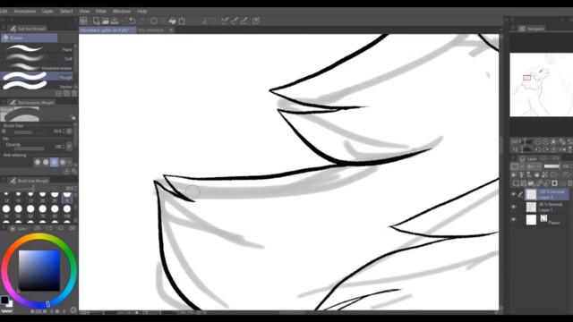Open the Filter menu
The image size is (573, 322).
tap(101, 12)
